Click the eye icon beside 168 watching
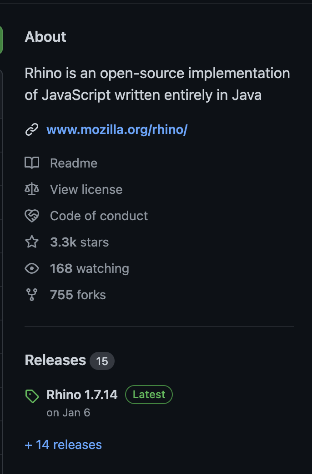The height and width of the screenshot is (474, 312). (x=31, y=268)
